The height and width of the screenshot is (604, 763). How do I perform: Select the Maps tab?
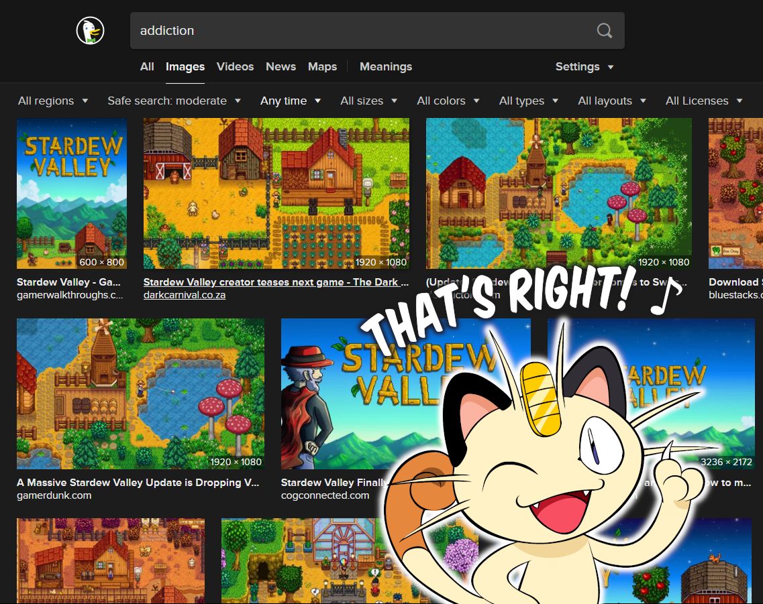[x=322, y=66]
